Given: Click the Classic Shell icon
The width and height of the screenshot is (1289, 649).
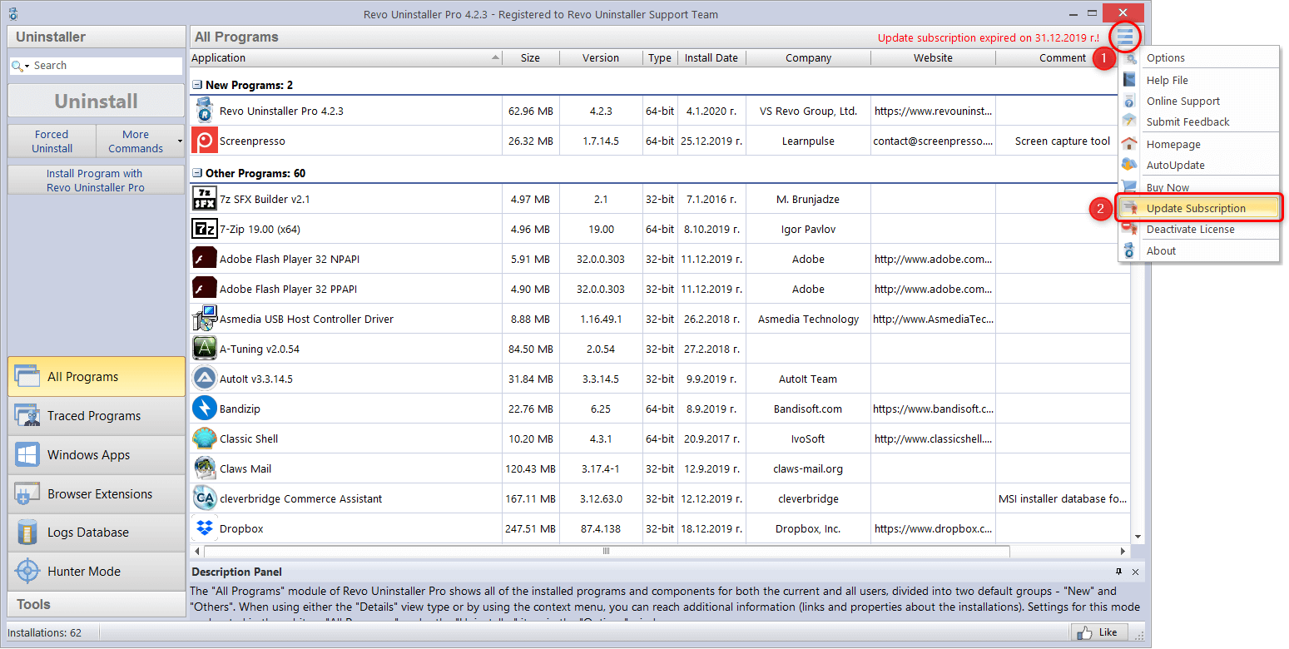Looking at the screenshot, I should pos(204,438).
